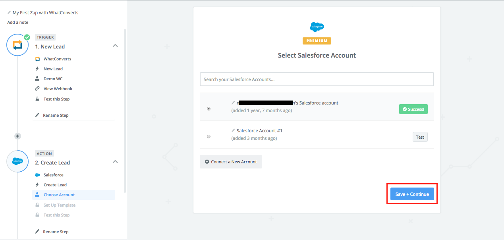The height and width of the screenshot is (240, 504).
Task: Click pencil icon beside first Salesforce account name
Action: click(x=233, y=103)
